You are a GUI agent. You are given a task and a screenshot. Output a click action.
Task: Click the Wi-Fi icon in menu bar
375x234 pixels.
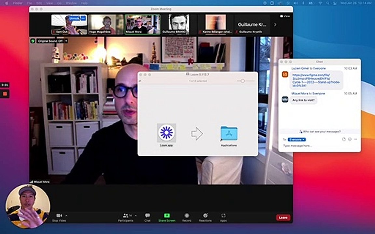[x=320, y=3]
